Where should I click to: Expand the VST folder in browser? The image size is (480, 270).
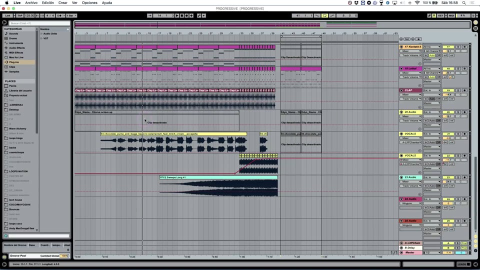[x=41, y=38]
